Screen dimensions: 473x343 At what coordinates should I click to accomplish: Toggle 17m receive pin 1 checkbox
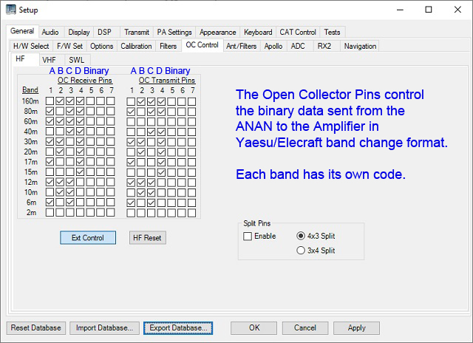(x=50, y=161)
